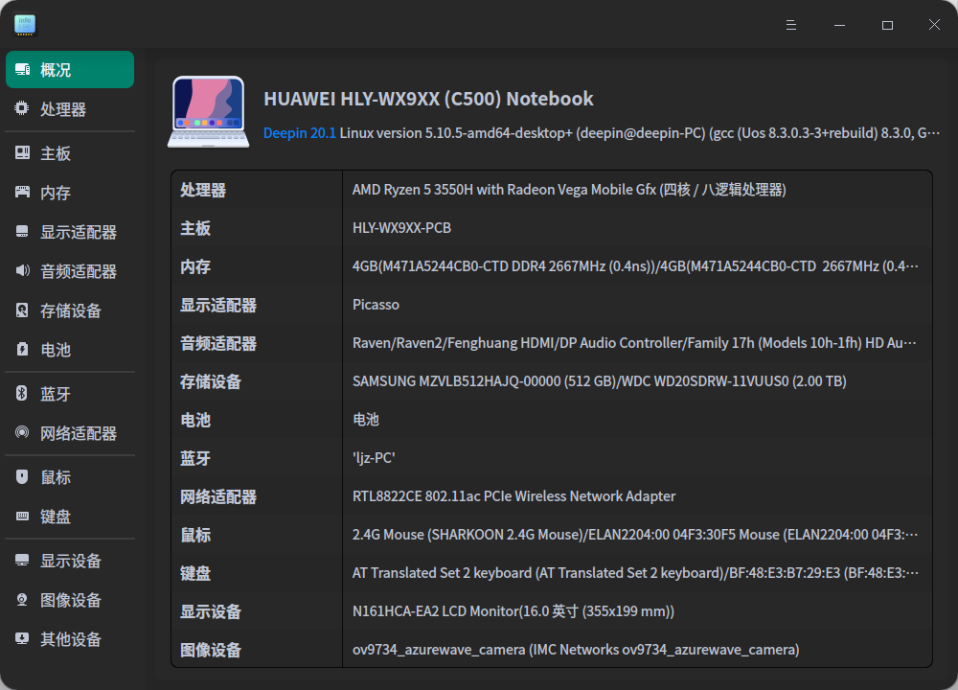This screenshot has width=958, height=690.
Task: Go to the 内存 sidebar label
Action: coord(56,193)
